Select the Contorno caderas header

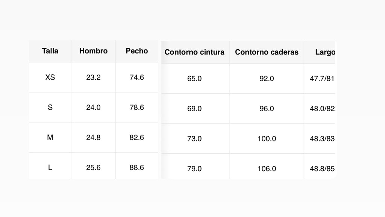pyautogui.click(x=267, y=52)
